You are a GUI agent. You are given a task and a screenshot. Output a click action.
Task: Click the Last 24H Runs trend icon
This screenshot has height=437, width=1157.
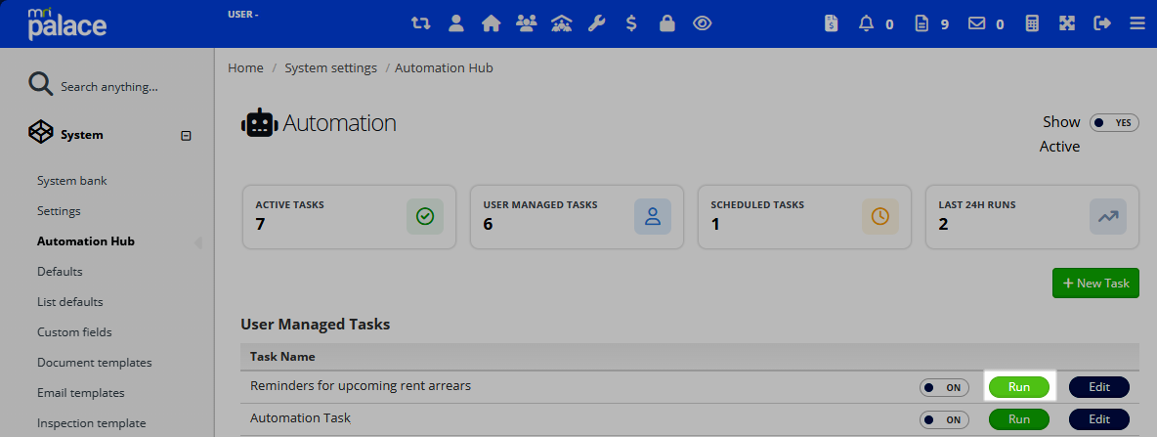coord(1107,216)
